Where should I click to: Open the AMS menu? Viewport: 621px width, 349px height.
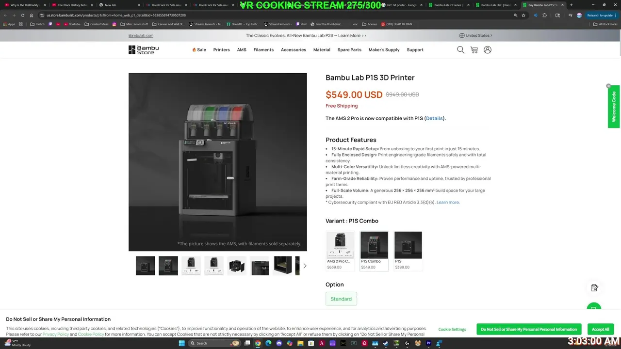click(242, 49)
